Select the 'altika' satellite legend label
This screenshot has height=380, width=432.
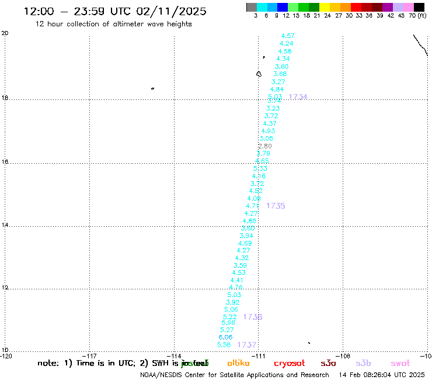238,363
